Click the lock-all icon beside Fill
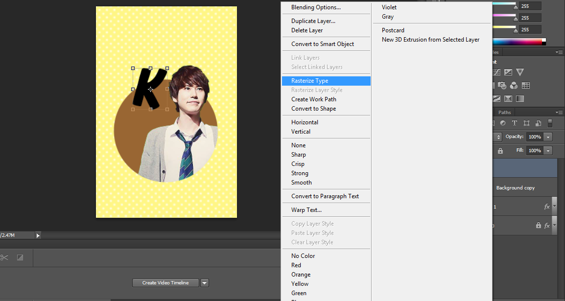This screenshot has height=301, width=565. (x=500, y=151)
